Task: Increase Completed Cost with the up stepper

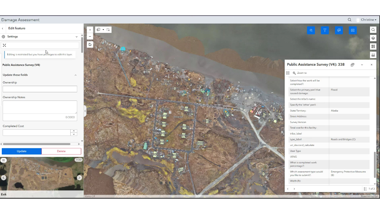Action: [73, 131]
